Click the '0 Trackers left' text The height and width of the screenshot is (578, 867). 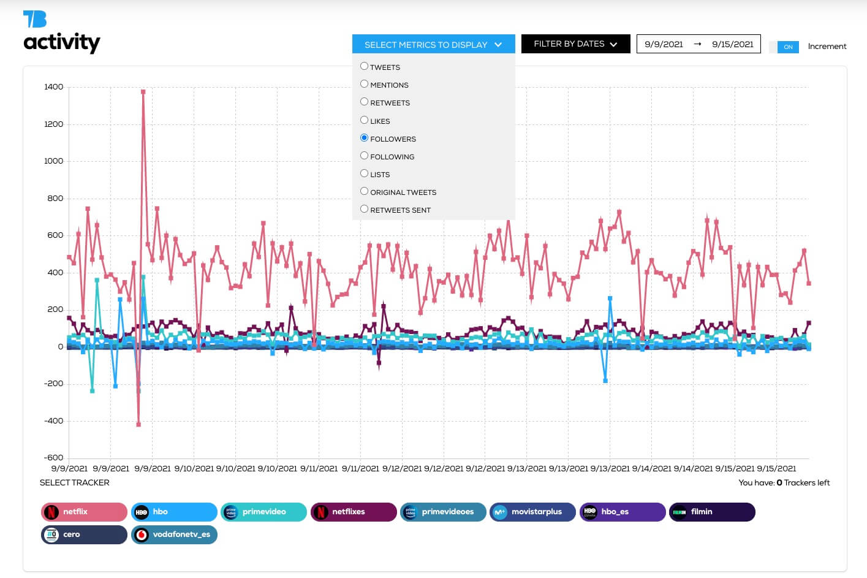803,482
